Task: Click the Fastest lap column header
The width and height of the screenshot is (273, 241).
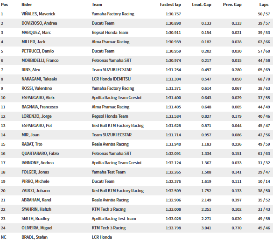Action: 170,5
